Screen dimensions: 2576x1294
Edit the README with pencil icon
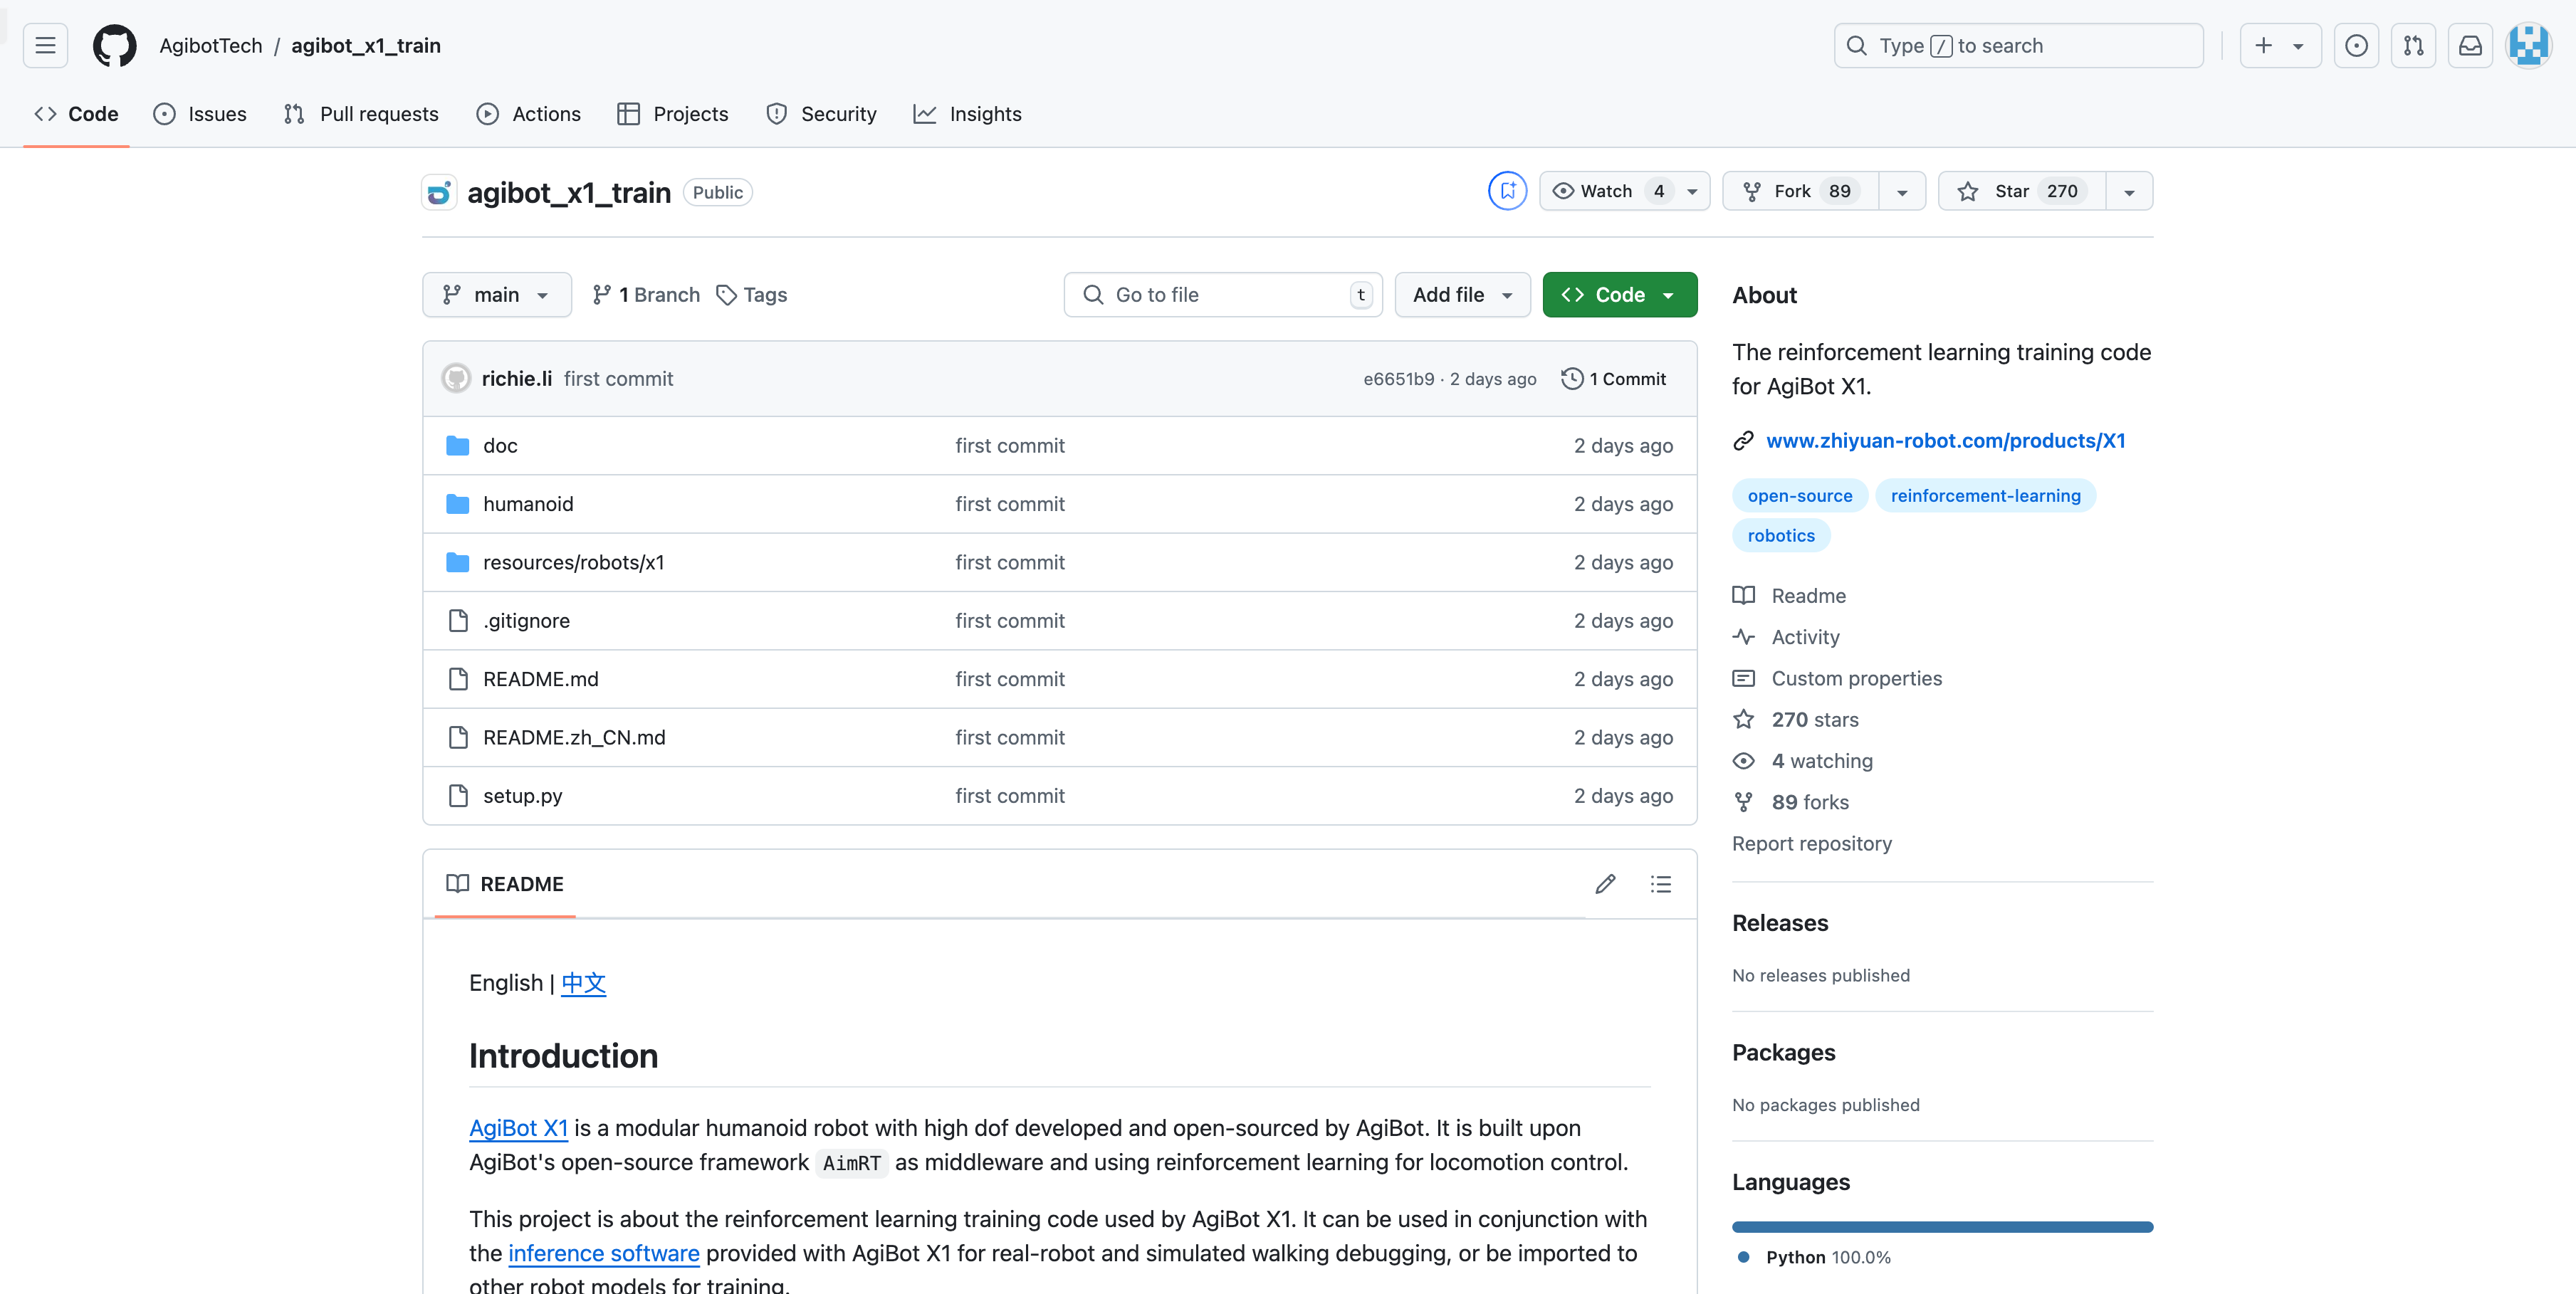(1605, 884)
